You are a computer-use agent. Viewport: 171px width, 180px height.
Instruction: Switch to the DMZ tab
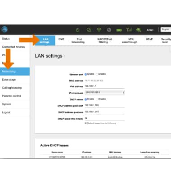(61, 39)
